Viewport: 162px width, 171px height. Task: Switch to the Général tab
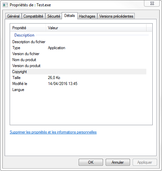[x=13, y=16]
